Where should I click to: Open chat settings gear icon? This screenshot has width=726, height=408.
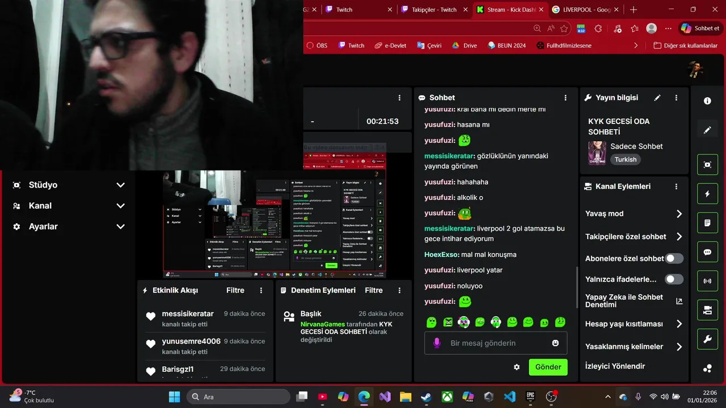pyautogui.click(x=517, y=367)
